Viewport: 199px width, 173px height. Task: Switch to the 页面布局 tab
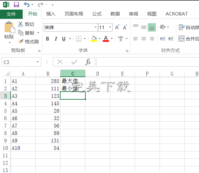point(74,14)
